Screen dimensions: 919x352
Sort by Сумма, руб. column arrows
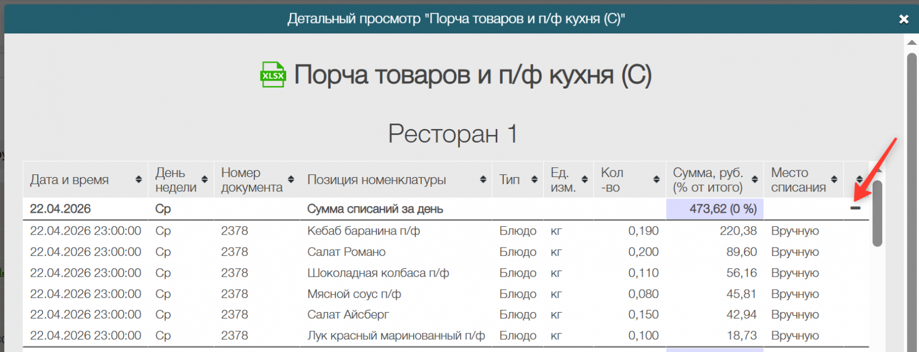755,179
